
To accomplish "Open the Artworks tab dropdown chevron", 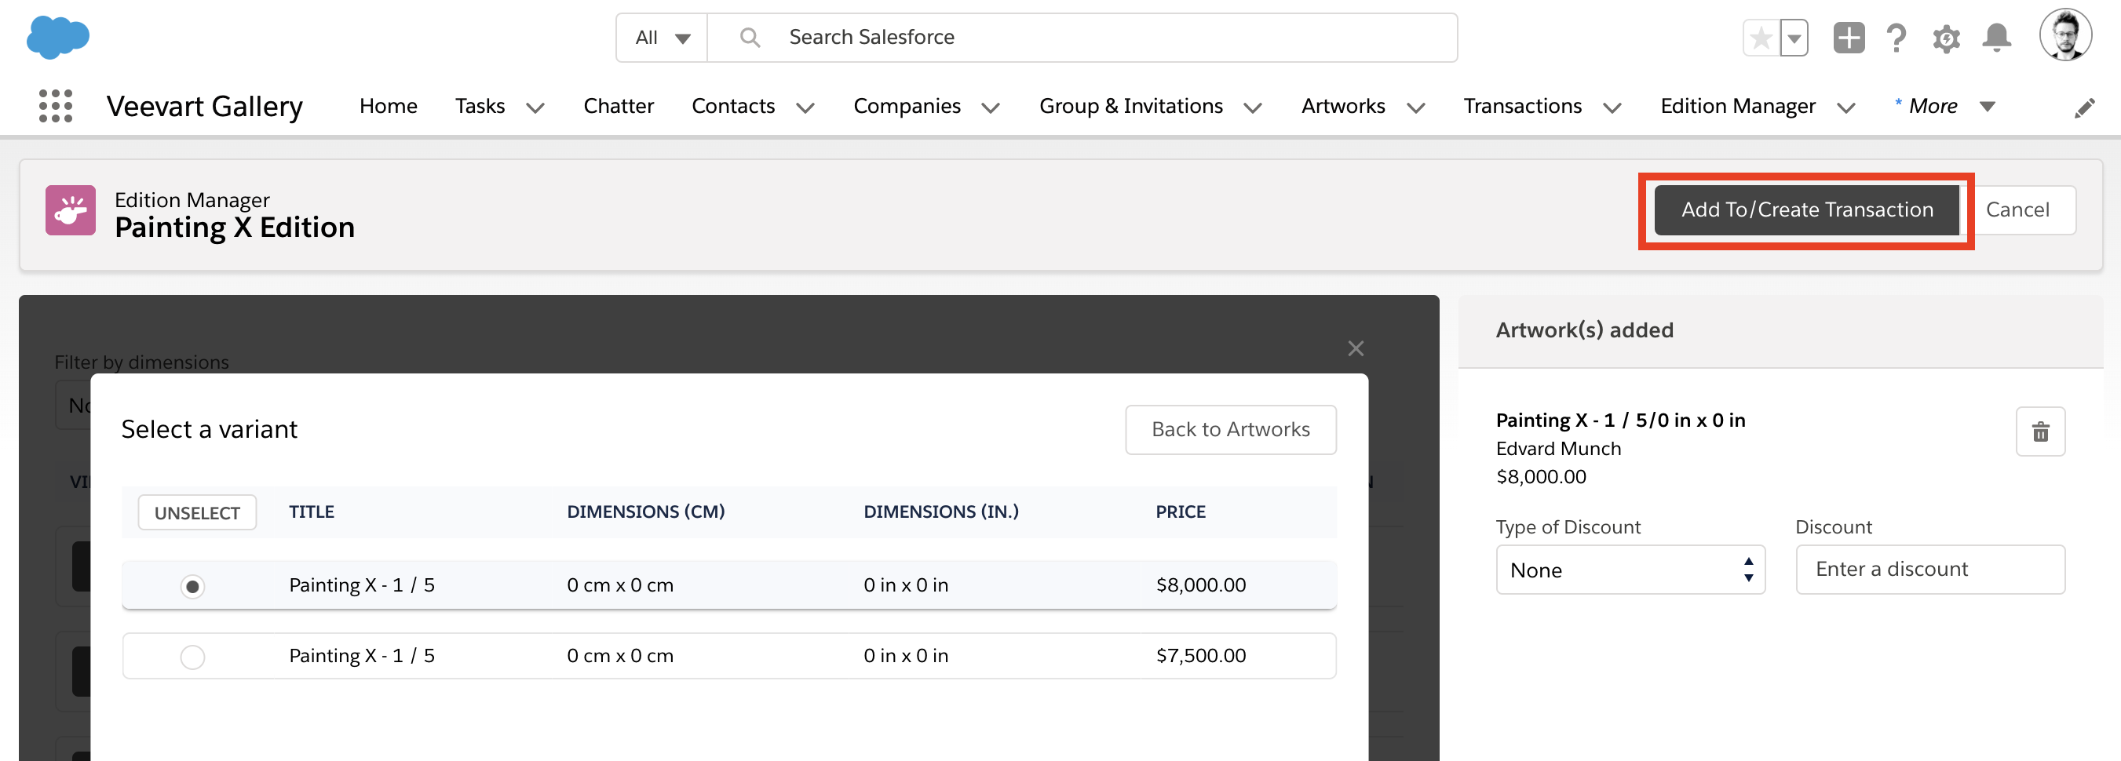I will pos(1415,107).
